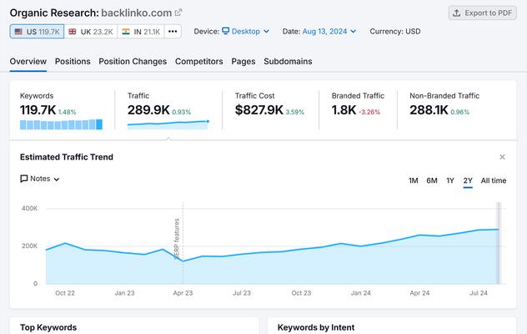Image resolution: width=527 pixels, height=334 pixels.
Task: Click the Branded Traffic 1.8K value
Action: [x=344, y=110]
